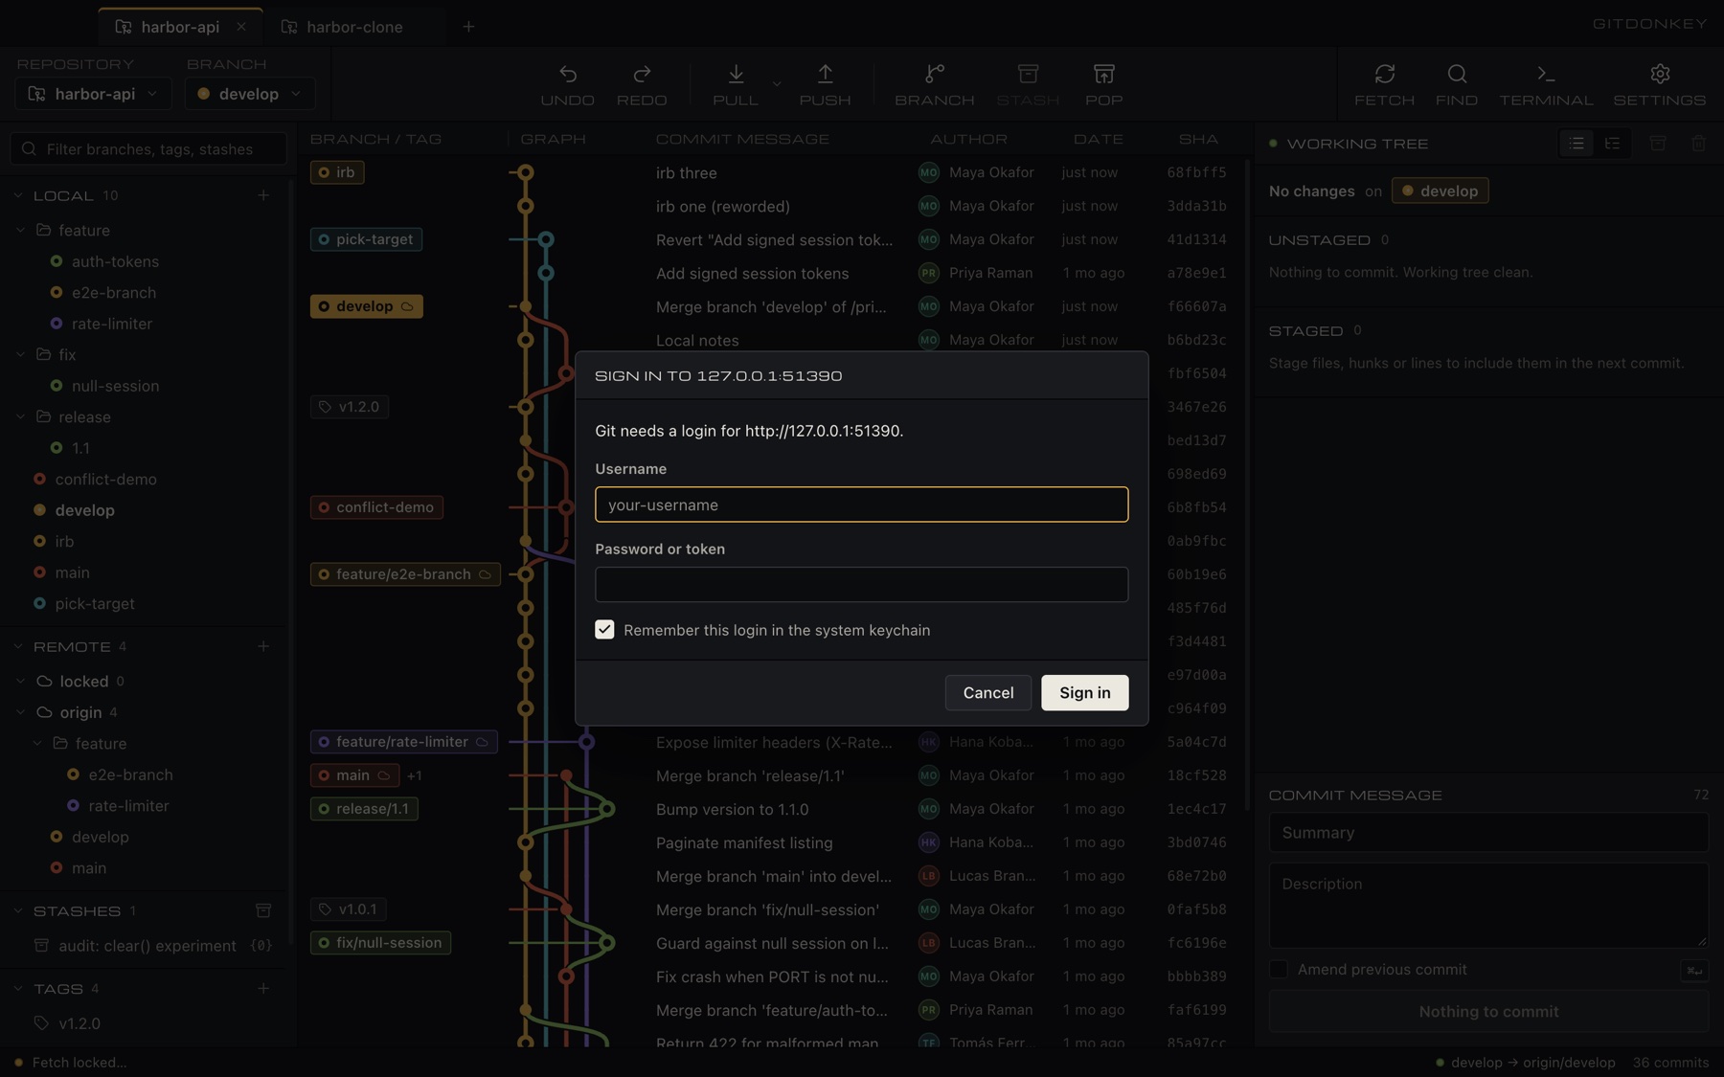
Task: Open the develop branch dropdown
Action: coord(250,94)
